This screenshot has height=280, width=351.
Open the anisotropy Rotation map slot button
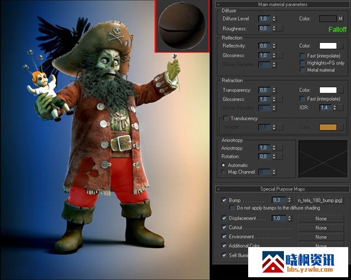click(x=280, y=156)
